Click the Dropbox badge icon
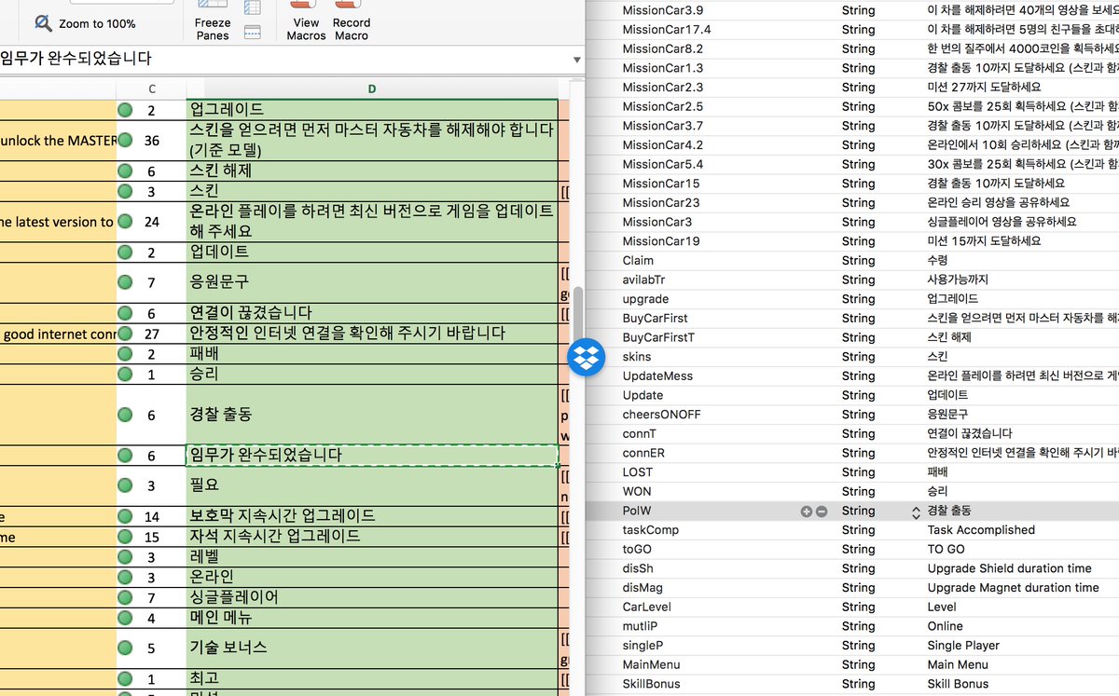 (x=587, y=358)
